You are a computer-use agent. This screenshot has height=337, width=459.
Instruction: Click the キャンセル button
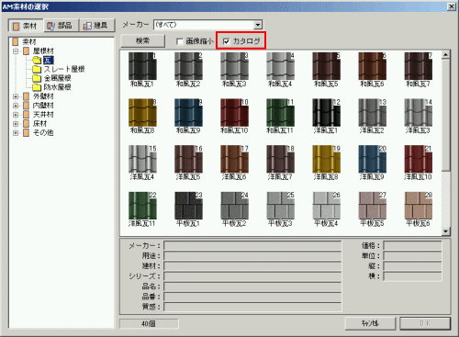(x=370, y=323)
